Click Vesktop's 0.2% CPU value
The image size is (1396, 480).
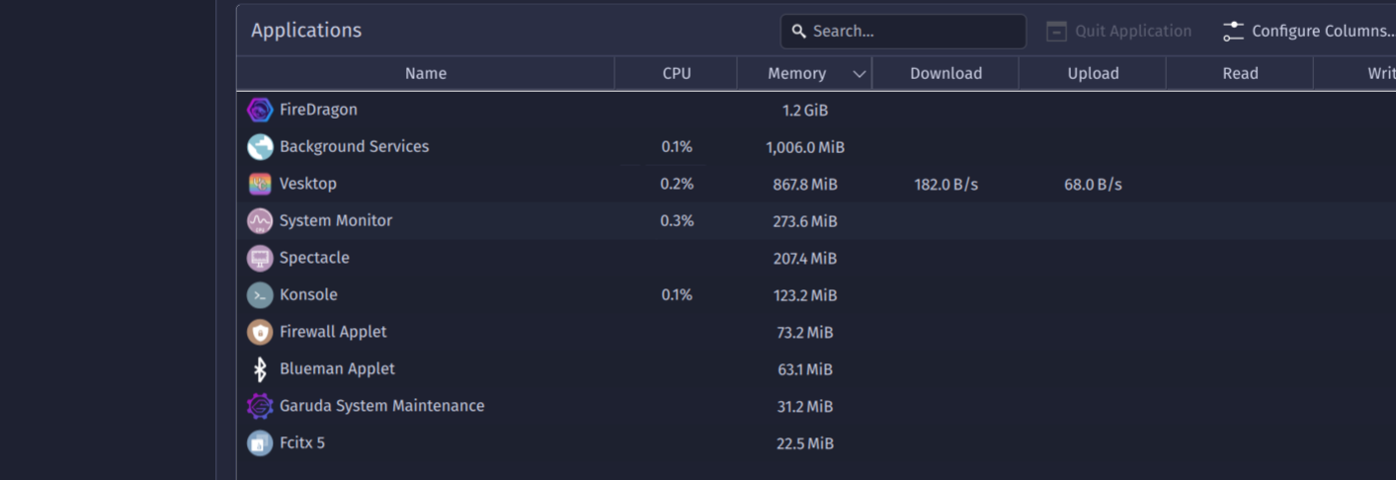click(x=677, y=185)
